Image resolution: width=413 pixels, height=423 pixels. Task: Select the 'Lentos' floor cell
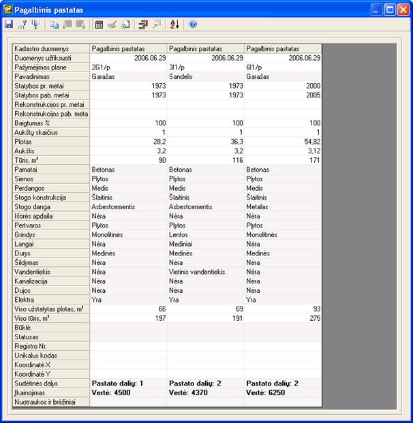pos(205,235)
